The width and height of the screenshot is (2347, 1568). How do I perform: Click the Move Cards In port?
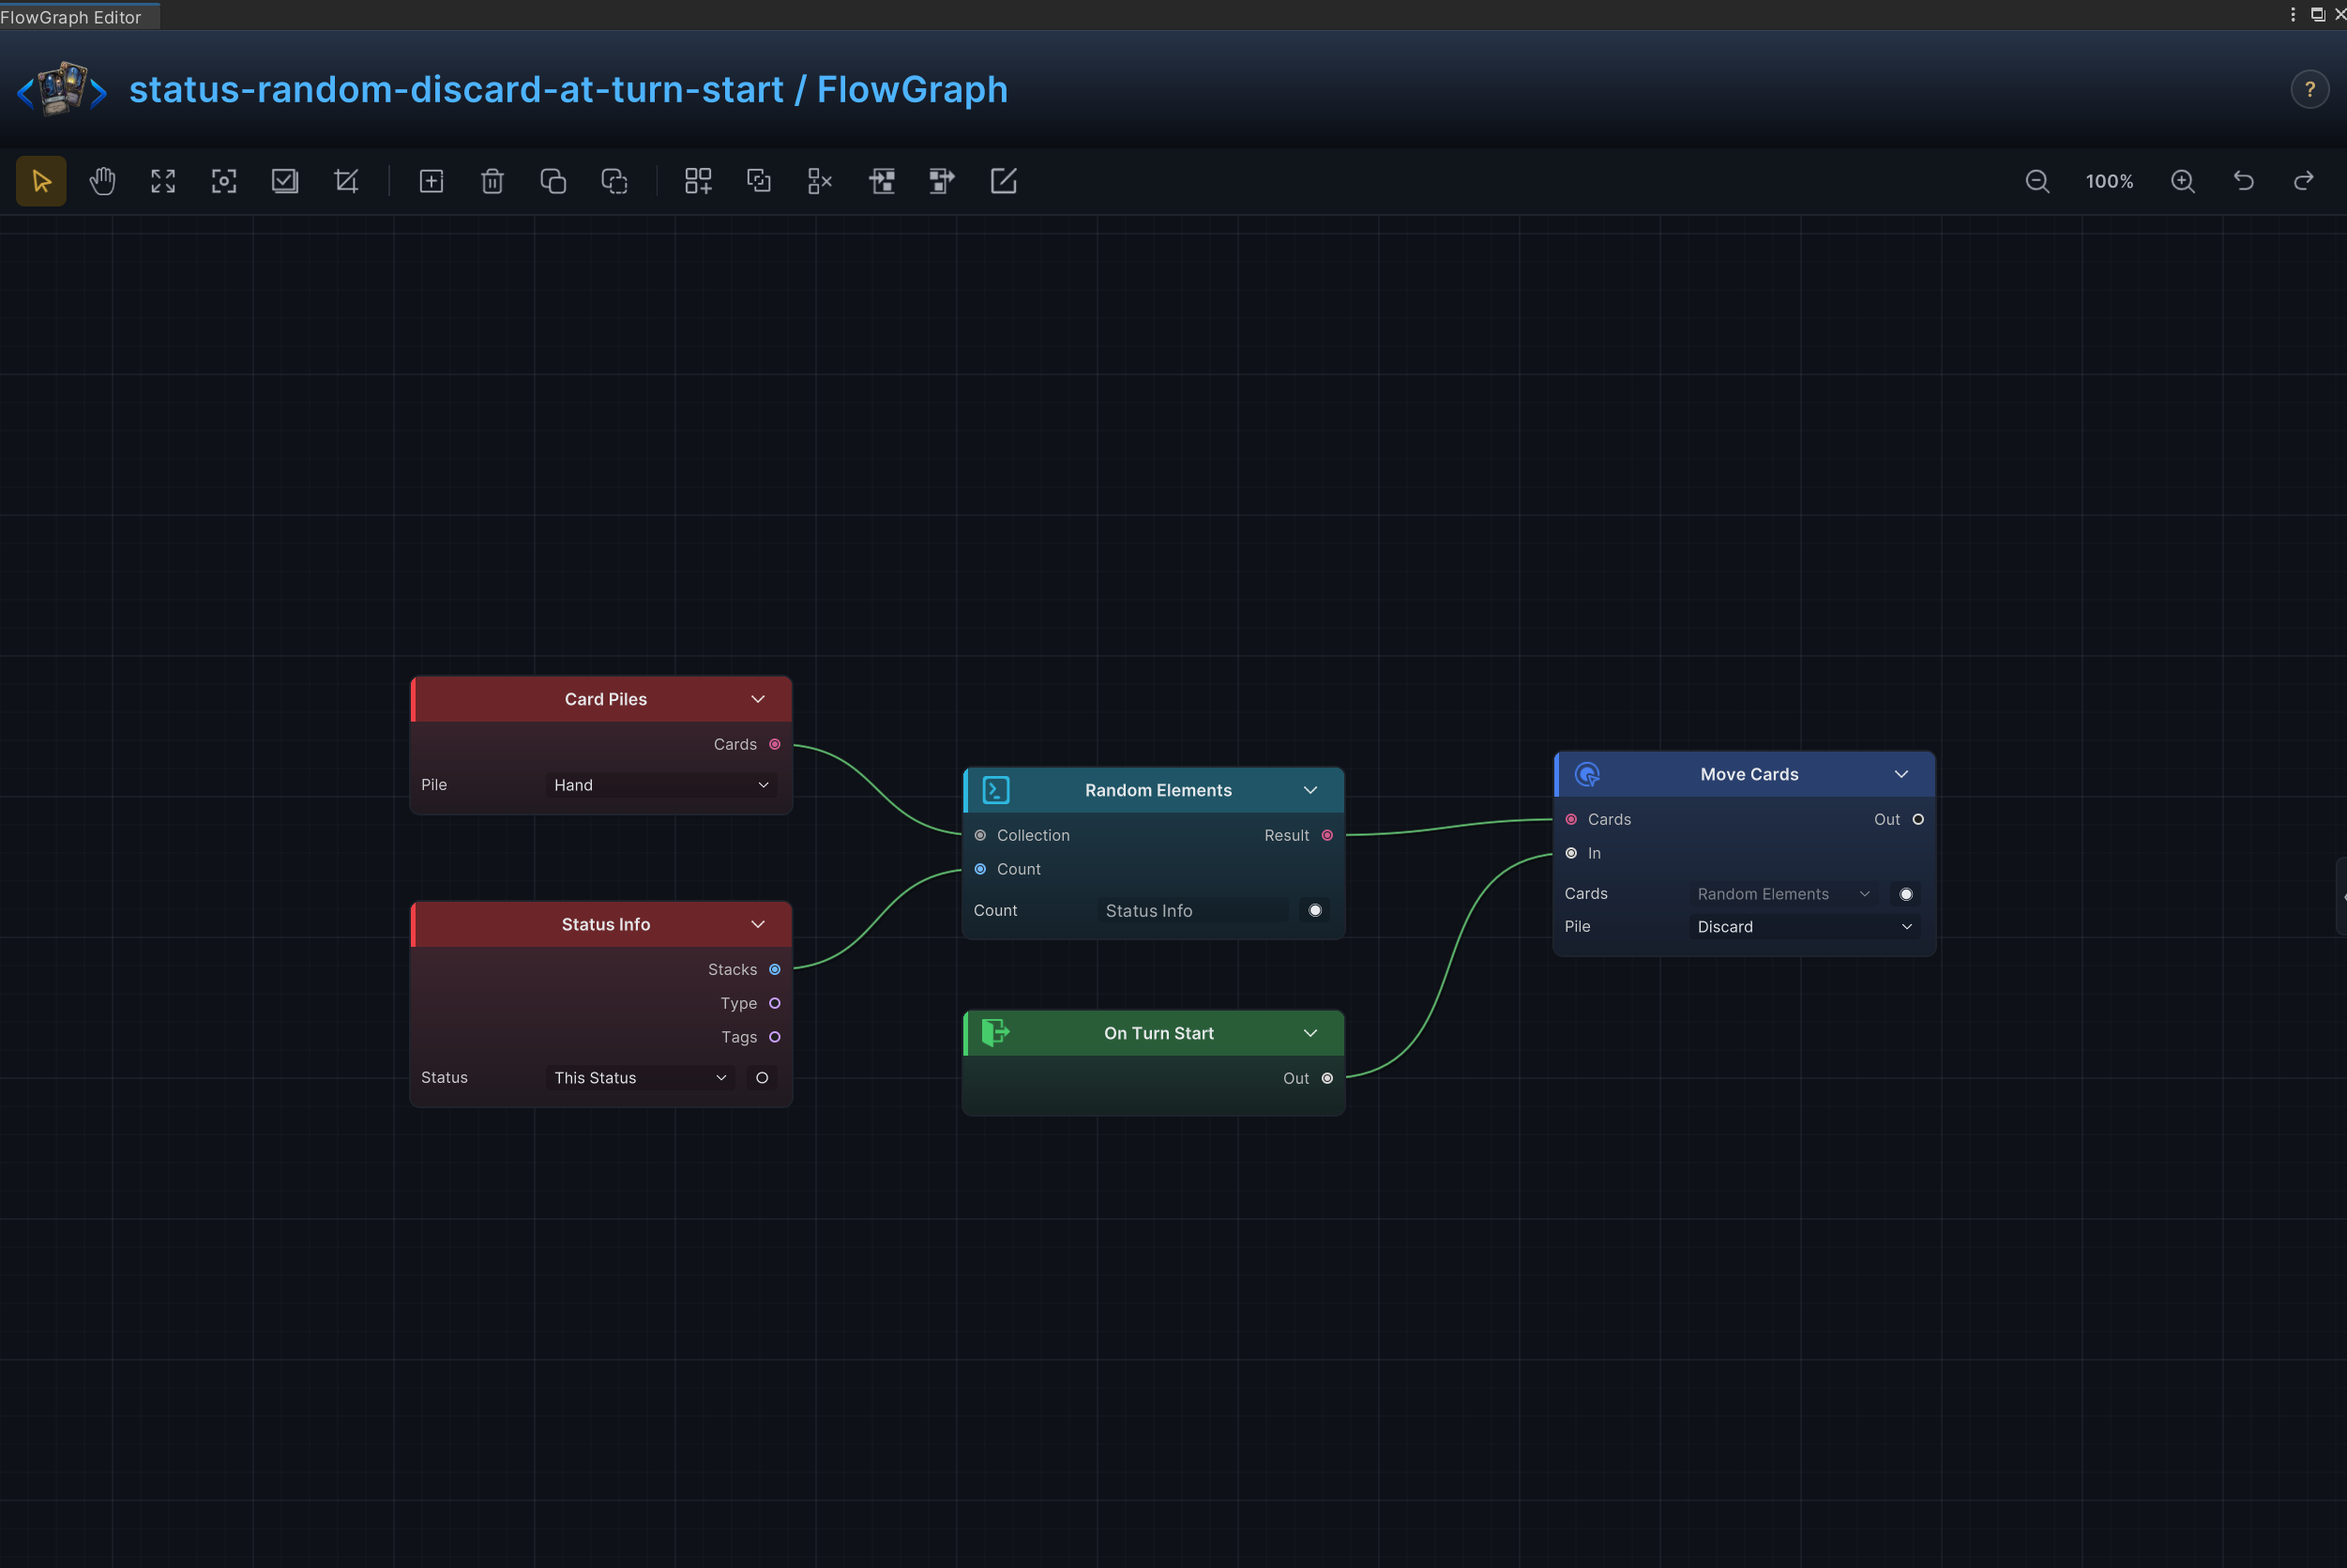coord(1571,853)
